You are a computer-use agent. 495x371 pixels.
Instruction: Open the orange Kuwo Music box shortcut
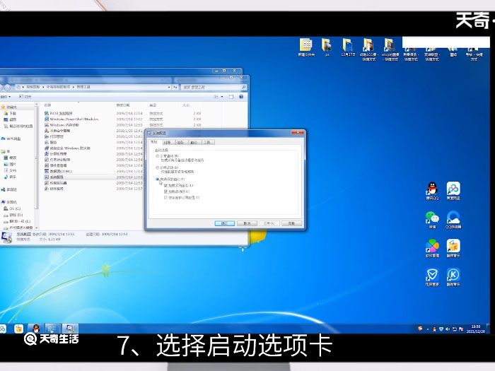pyautogui.click(x=453, y=248)
